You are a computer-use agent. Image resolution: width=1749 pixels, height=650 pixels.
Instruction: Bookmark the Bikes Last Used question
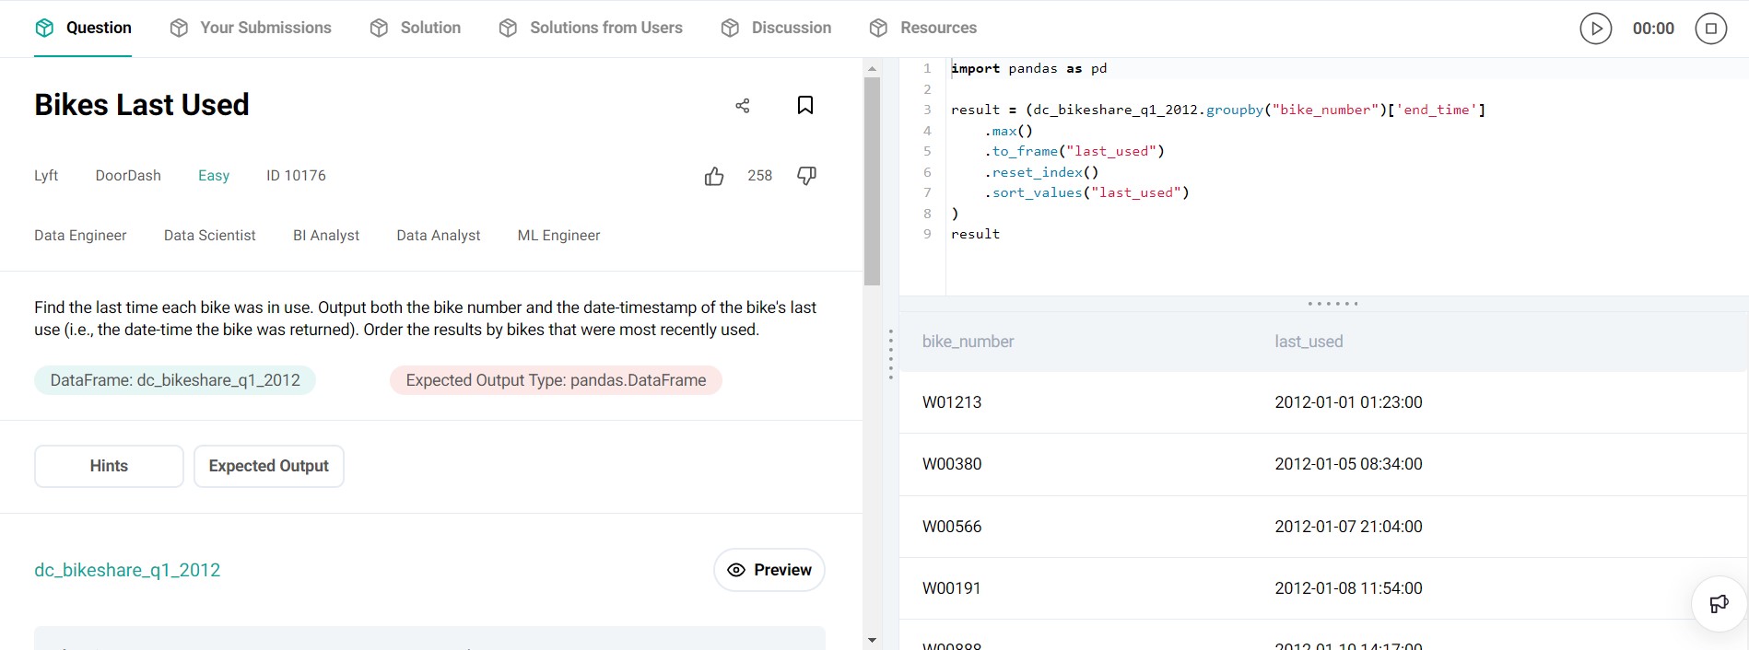pyautogui.click(x=804, y=105)
